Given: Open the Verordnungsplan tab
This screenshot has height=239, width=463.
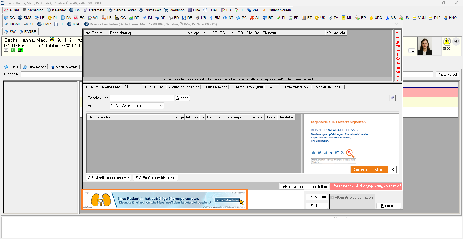Looking at the screenshot, I should 184,87.
